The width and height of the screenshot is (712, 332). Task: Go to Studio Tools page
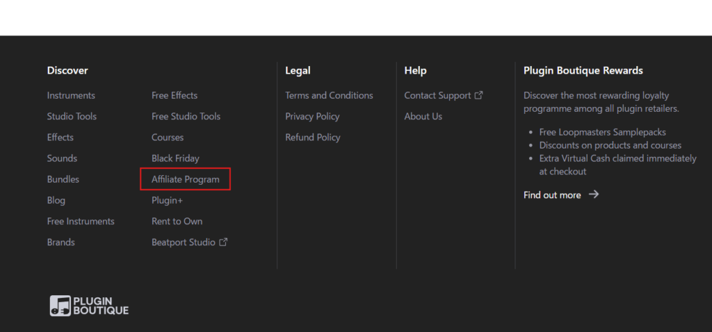pos(72,117)
